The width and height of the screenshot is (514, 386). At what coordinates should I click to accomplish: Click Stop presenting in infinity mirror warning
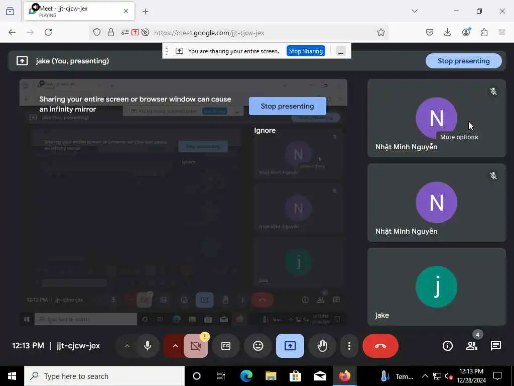point(288,106)
